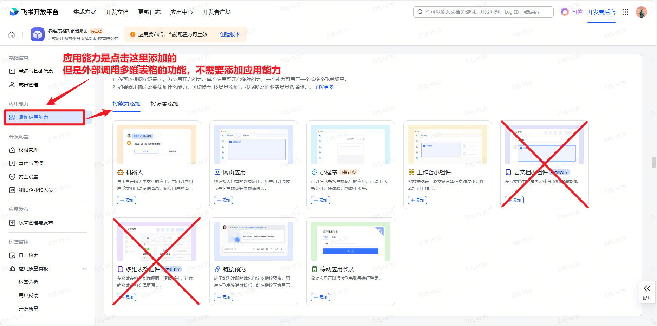
Task: Click the home icon in breadcrumb bar
Action: (x=12, y=34)
